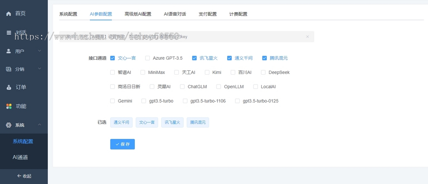This screenshot has width=428, height=184.
Task: Check the 灵犀AI checkbox
Action: (x=152, y=86)
